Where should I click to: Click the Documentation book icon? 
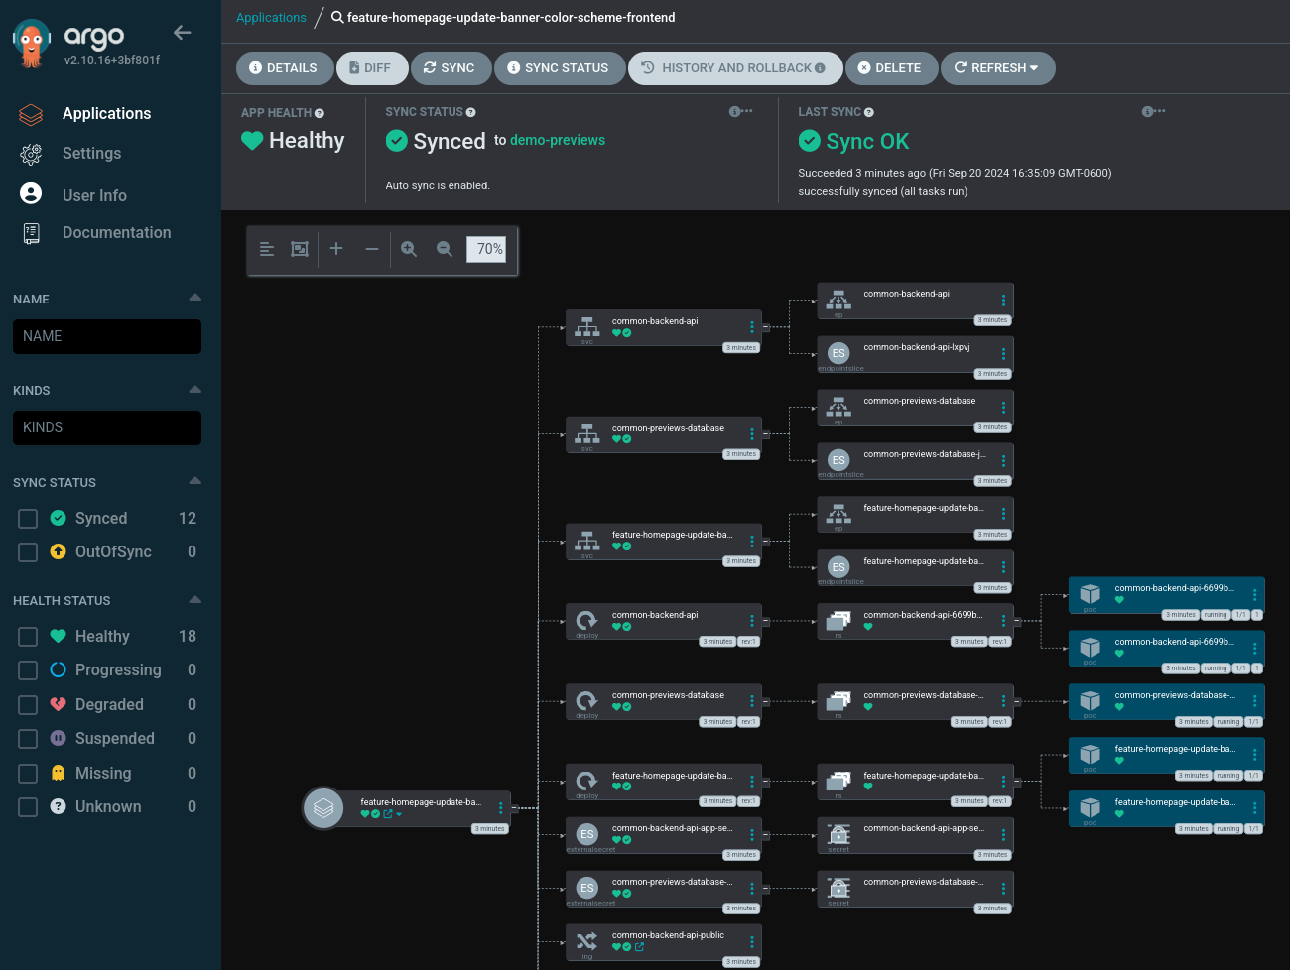(x=31, y=233)
